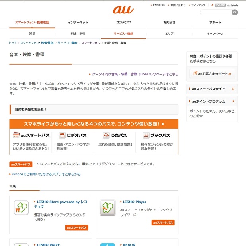246x246 pixels.
Task: Open the サービス・機能 sub-navigation item
Action: tap(123, 33)
